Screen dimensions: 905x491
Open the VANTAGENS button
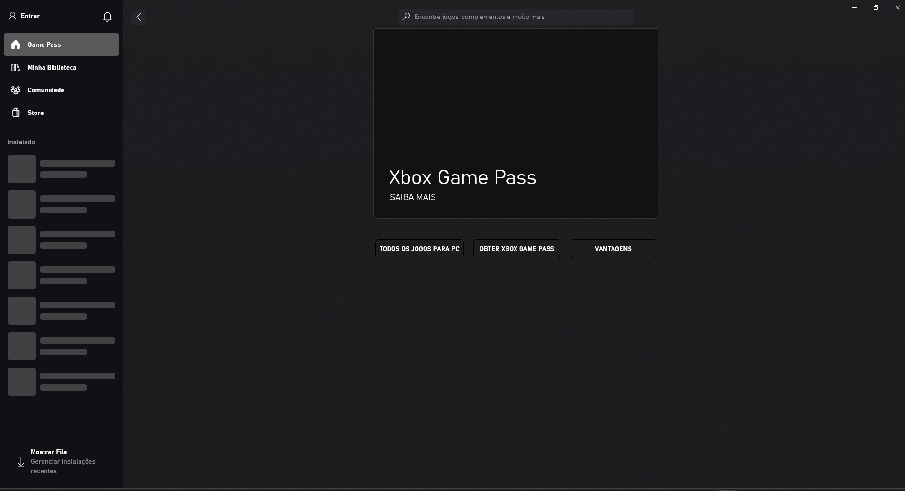point(613,249)
